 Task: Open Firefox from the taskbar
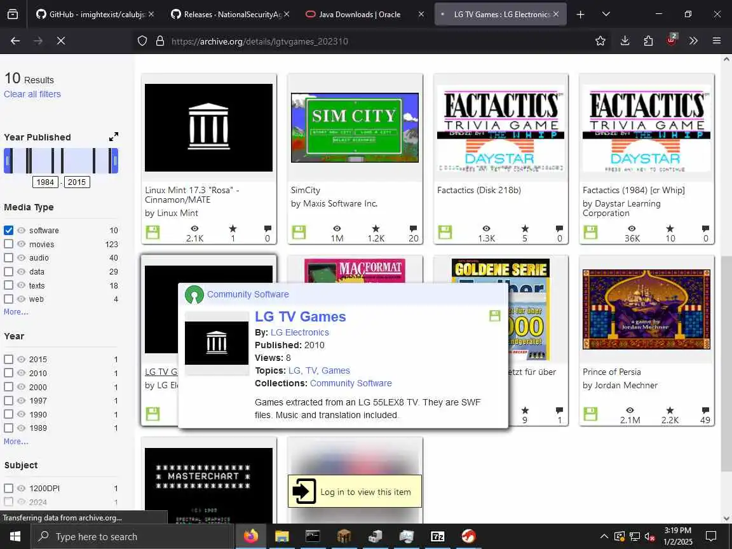(x=251, y=536)
